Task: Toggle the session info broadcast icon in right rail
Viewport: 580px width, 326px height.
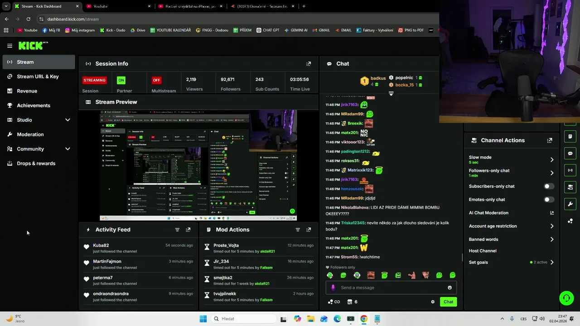Action: click(570, 170)
